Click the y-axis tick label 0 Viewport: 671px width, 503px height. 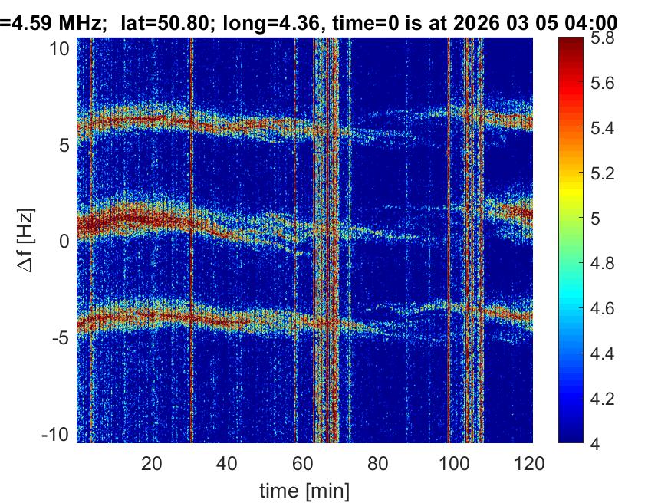(65, 241)
